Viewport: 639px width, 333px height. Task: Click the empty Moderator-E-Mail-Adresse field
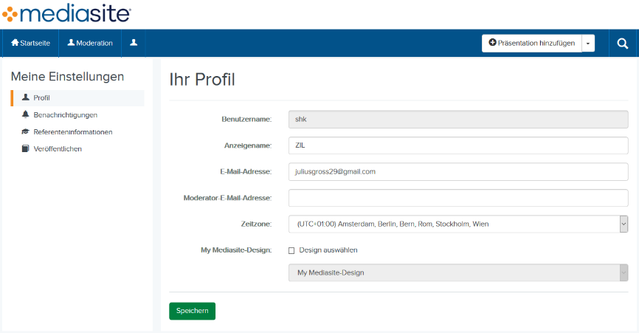457,198
